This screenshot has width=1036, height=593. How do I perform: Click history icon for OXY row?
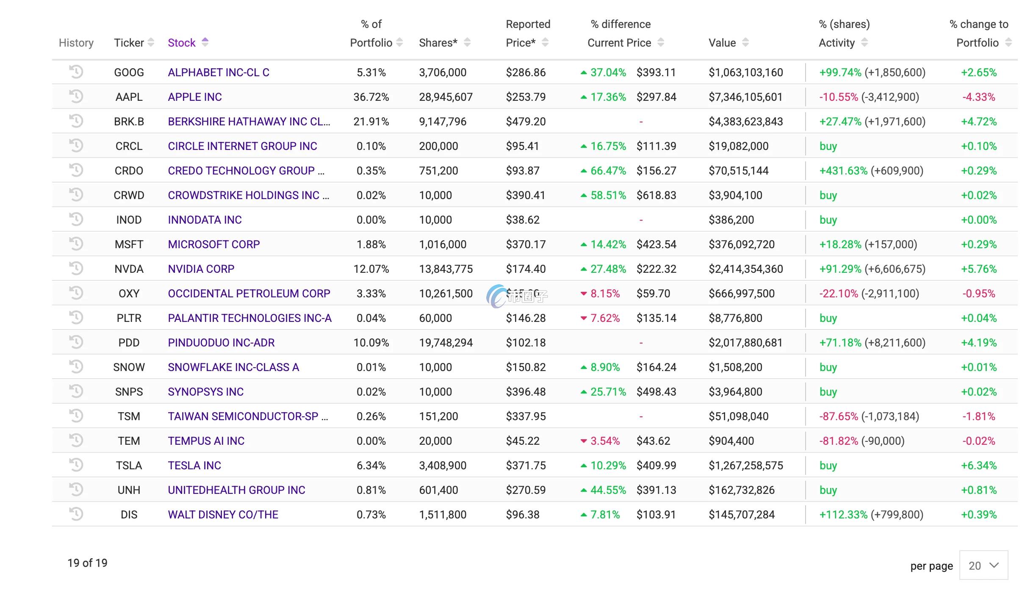point(76,293)
